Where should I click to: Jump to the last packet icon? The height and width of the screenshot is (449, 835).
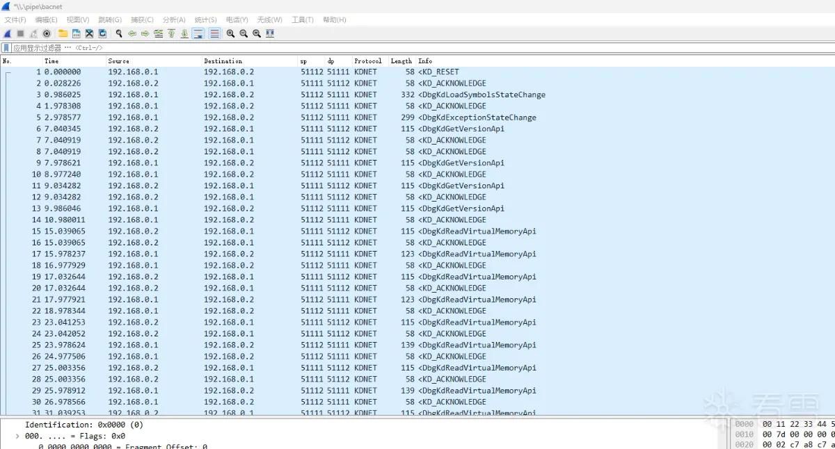pos(184,33)
